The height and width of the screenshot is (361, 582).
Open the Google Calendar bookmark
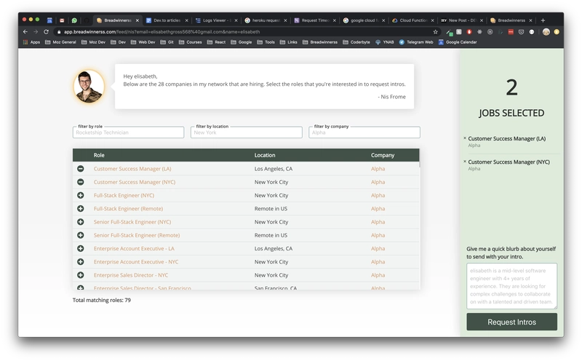[458, 42]
